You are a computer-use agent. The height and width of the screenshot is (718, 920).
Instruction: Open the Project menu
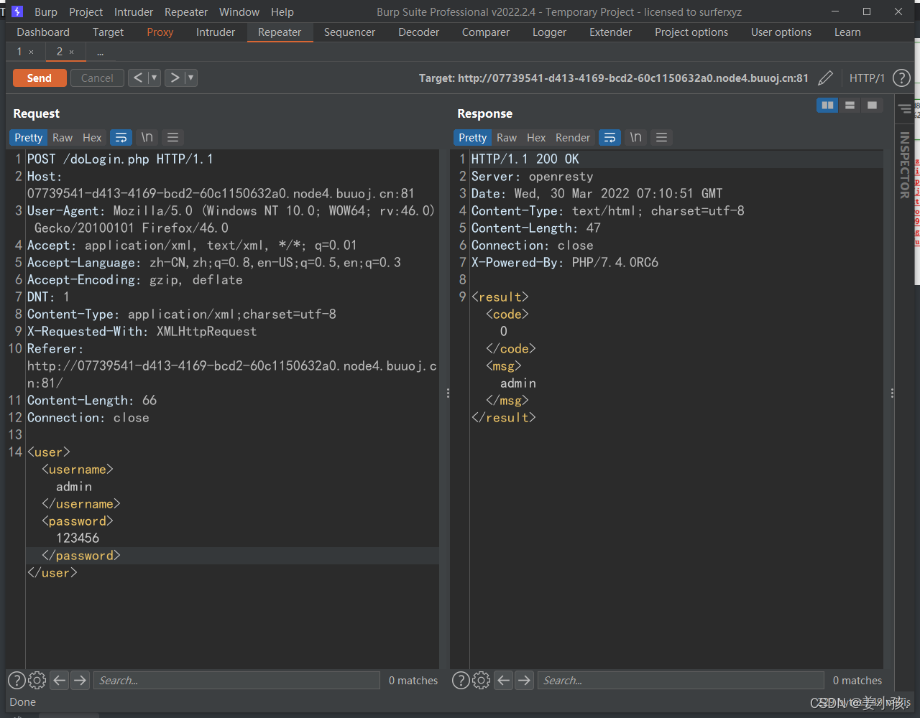86,12
